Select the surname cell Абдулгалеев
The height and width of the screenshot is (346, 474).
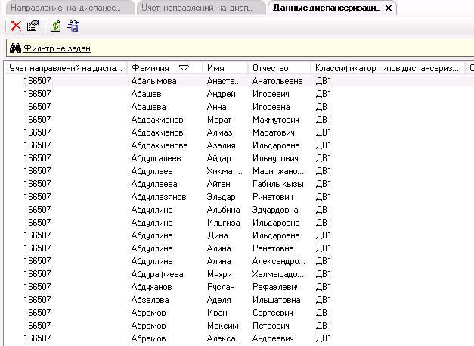[156, 158]
